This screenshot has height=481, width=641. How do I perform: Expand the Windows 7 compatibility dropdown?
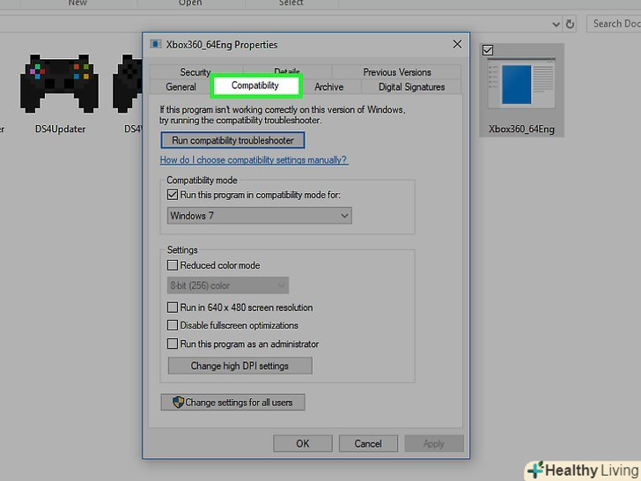pos(259,216)
